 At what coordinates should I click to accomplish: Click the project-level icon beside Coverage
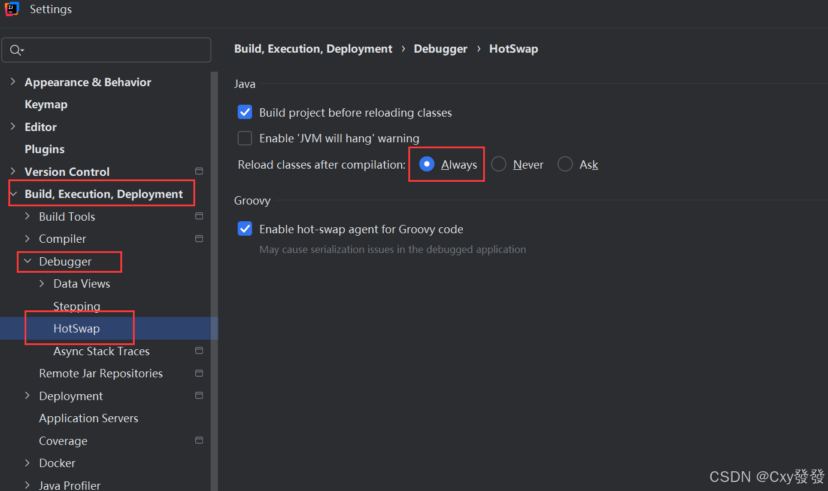(199, 440)
